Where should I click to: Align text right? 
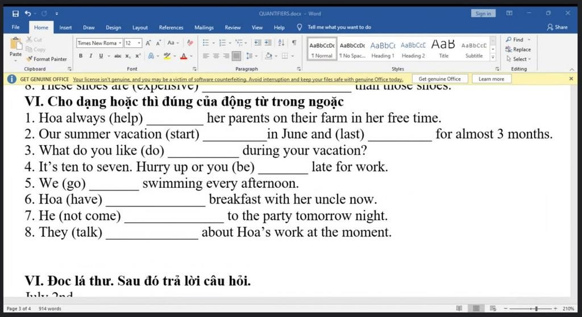[x=226, y=56]
